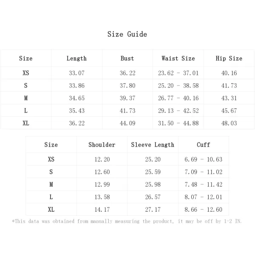
Task: Select S waist range 25.20 - 38.58
Action: [178, 85]
